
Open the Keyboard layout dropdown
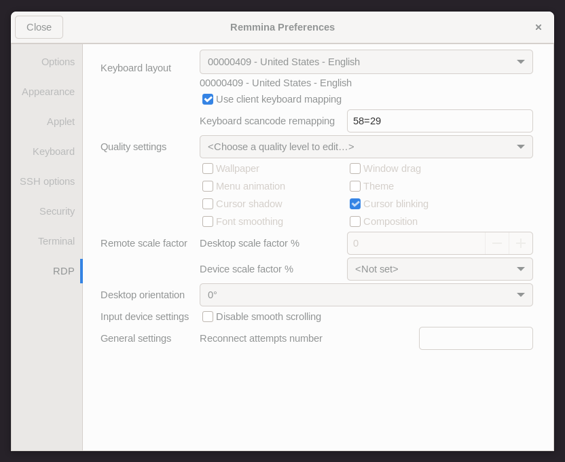pyautogui.click(x=366, y=62)
